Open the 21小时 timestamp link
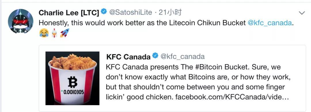311x112 pixels. tap(170, 13)
